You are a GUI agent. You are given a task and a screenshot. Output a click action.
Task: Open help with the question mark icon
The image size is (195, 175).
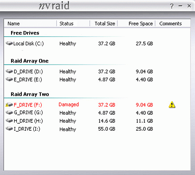tap(172, 6)
